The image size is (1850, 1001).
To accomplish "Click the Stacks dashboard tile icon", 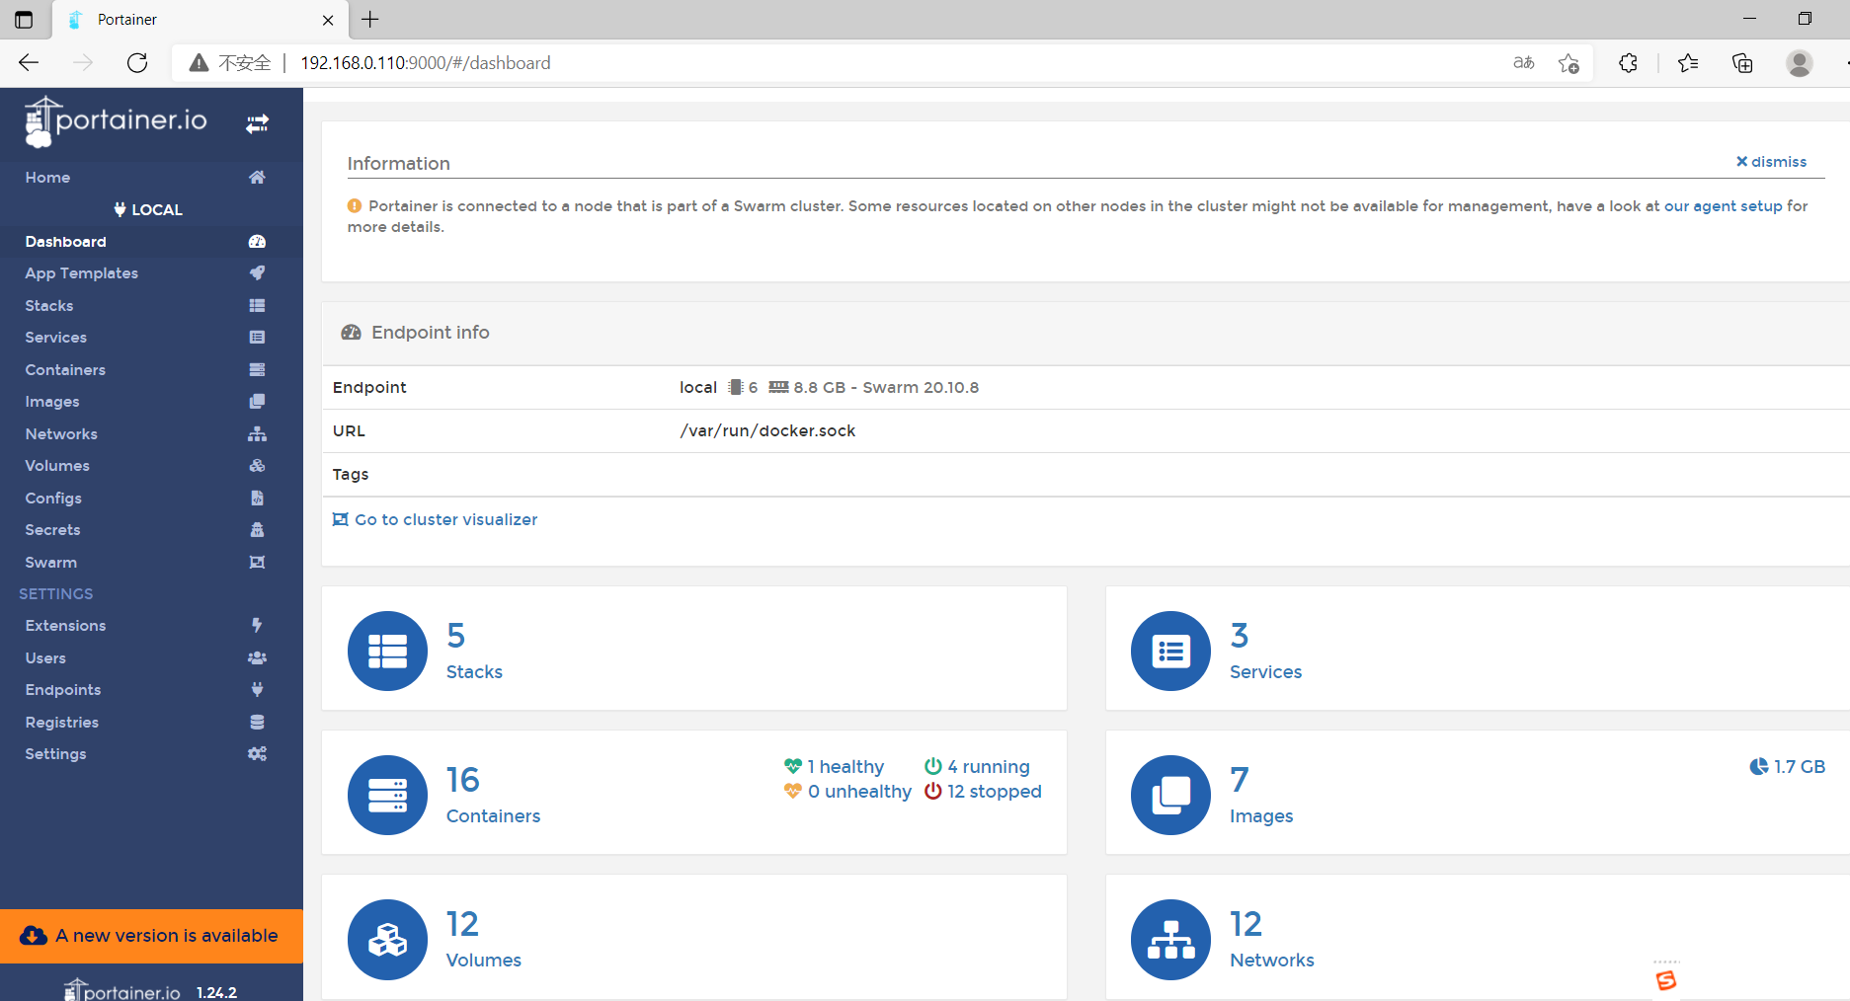I will pos(387,651).
